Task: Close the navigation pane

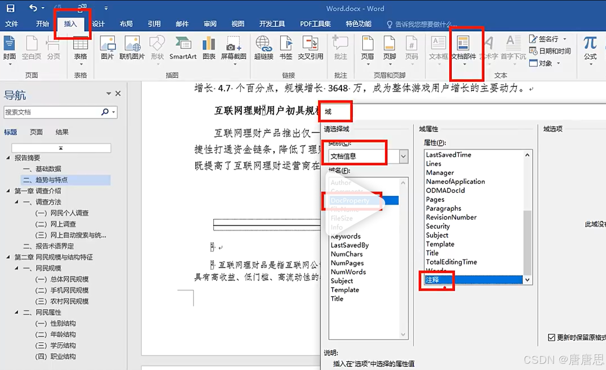Action: 118,94
